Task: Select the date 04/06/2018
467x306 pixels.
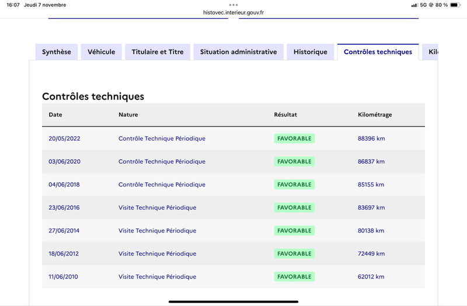Action: coord(64,185)
